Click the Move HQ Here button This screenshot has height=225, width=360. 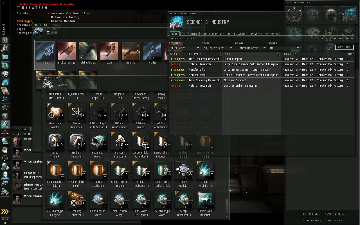[334, 214]
